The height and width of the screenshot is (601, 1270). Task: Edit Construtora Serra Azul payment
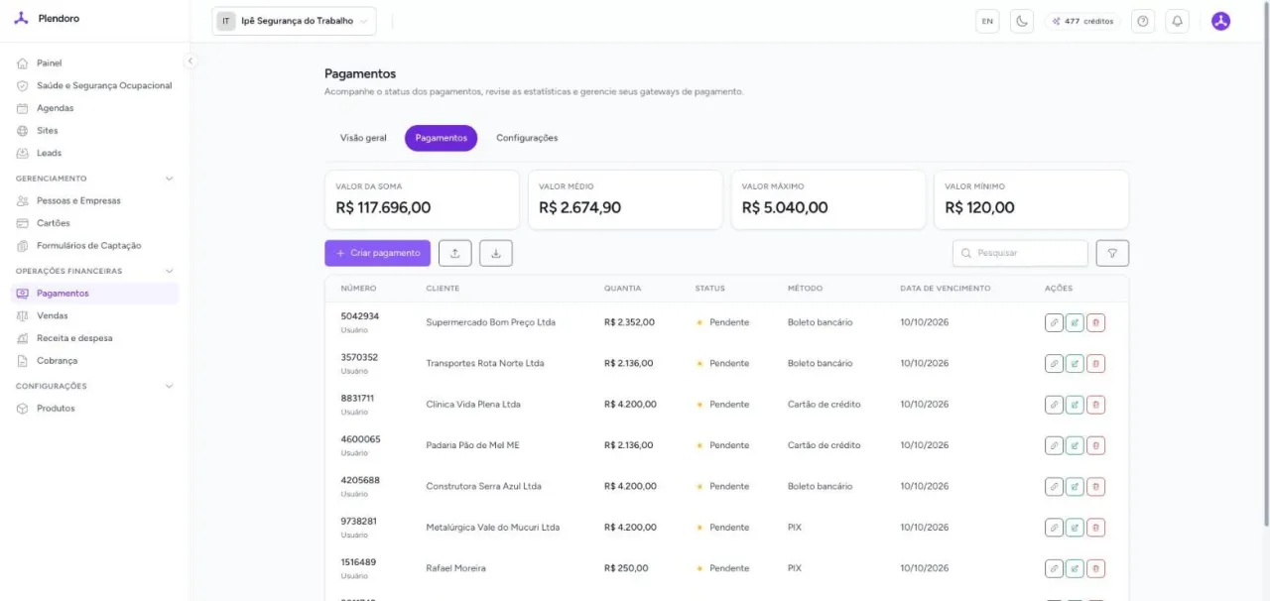(1075, 486)
